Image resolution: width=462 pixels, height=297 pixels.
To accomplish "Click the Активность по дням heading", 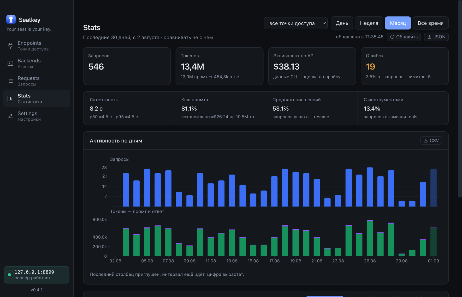I will click(x=116, y=141).
